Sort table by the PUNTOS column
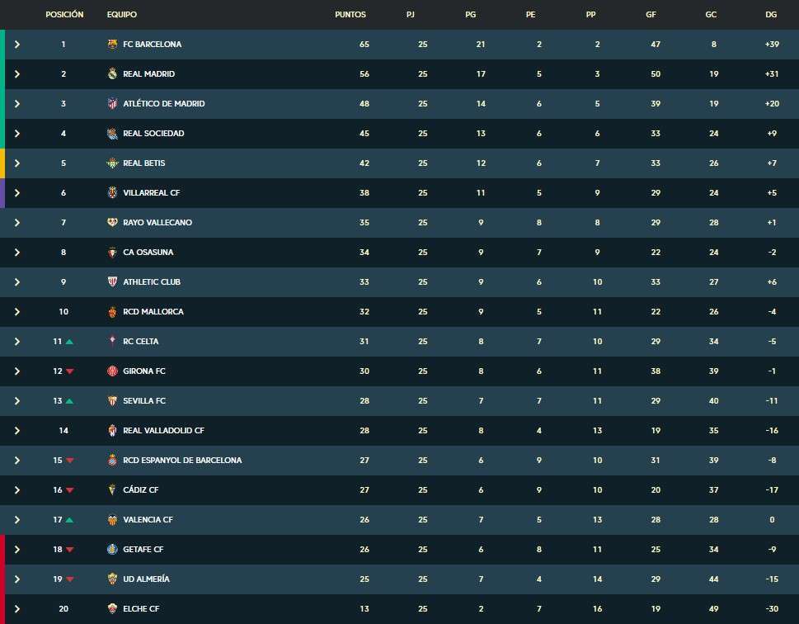This screenshot has height=624, width=799. click(x=350, y=14)
